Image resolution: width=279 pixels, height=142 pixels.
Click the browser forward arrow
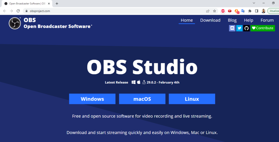pos(11,11)
